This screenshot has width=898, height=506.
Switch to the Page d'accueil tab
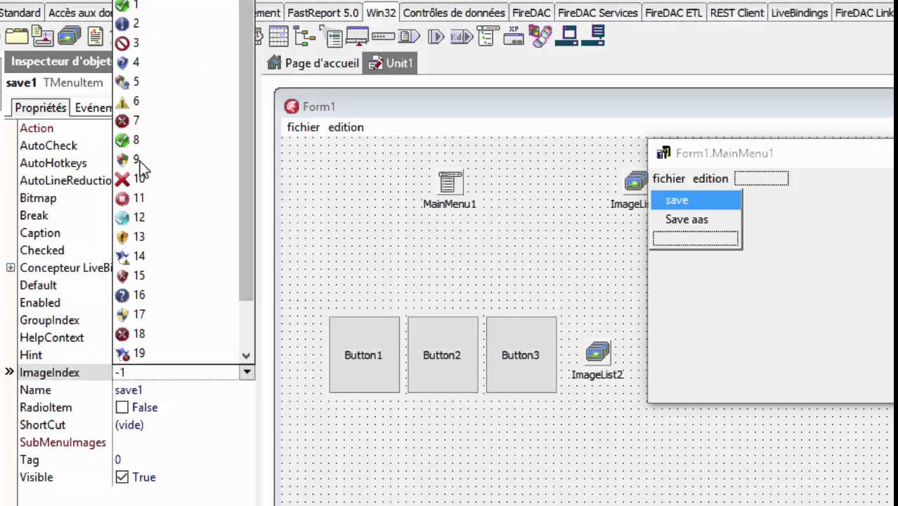point(313,63)
